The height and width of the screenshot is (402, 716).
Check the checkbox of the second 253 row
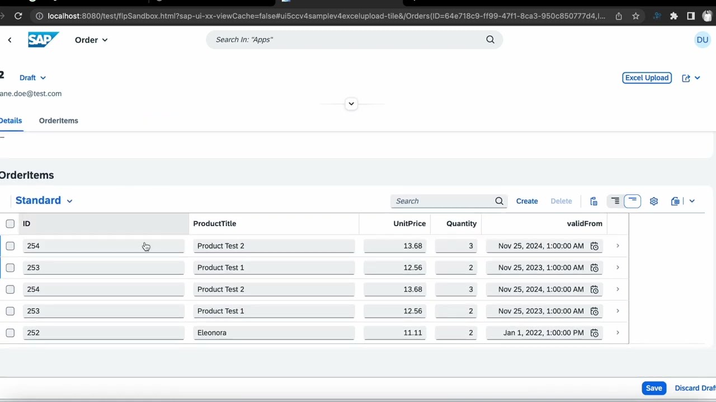10,311
